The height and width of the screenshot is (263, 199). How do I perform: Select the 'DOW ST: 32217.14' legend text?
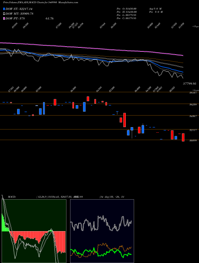(19, 9)
